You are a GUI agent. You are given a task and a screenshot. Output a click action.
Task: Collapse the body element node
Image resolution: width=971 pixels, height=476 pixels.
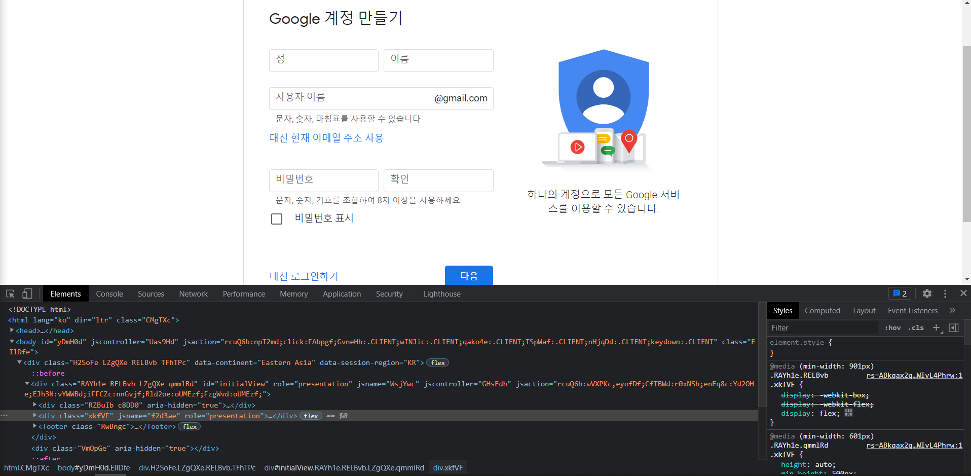(x=12, y=342)
